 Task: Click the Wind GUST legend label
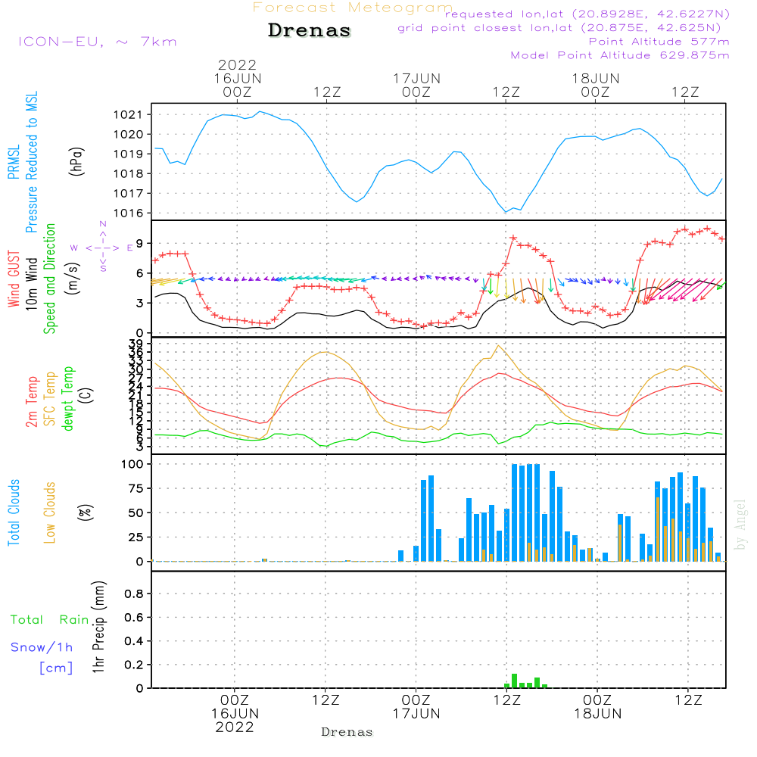(14, 280)
